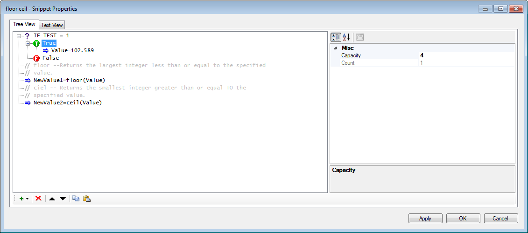Viewport: 528px width, 233px height.
Task: Click the Cancel button
Action: [x=500, y=219]
